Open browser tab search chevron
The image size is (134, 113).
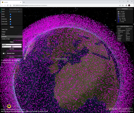(x=120, y=2)
